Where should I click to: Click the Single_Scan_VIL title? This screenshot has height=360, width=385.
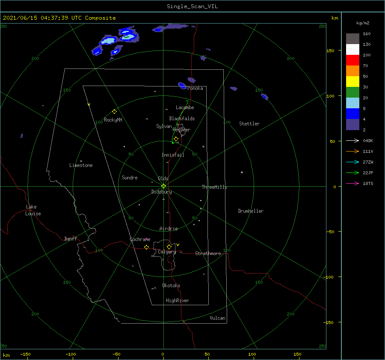pyautogui.click(x=192, y=6)
